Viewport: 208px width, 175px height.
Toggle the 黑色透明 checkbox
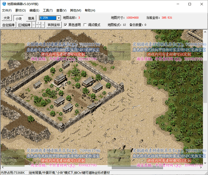[x=65, y=25]
